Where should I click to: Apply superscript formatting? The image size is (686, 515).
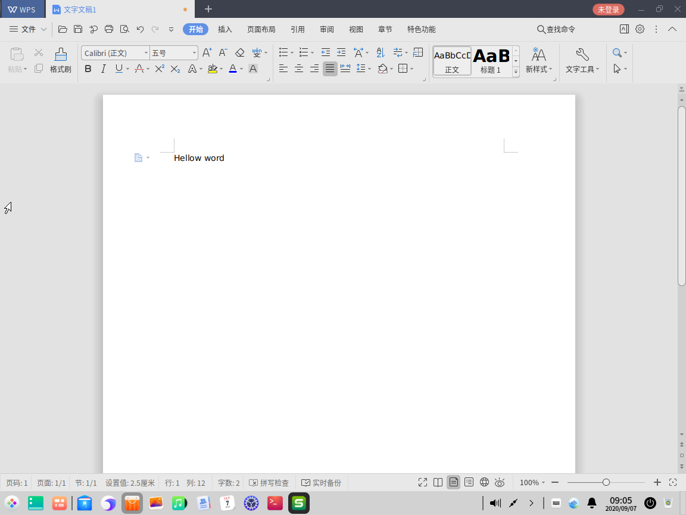160,69
